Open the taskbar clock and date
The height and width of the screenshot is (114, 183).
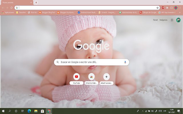(172, 111)
